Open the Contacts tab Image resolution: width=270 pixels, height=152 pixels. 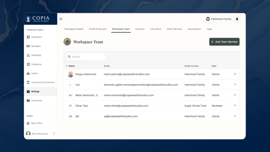pyautogui.click(x=140, y=29)
